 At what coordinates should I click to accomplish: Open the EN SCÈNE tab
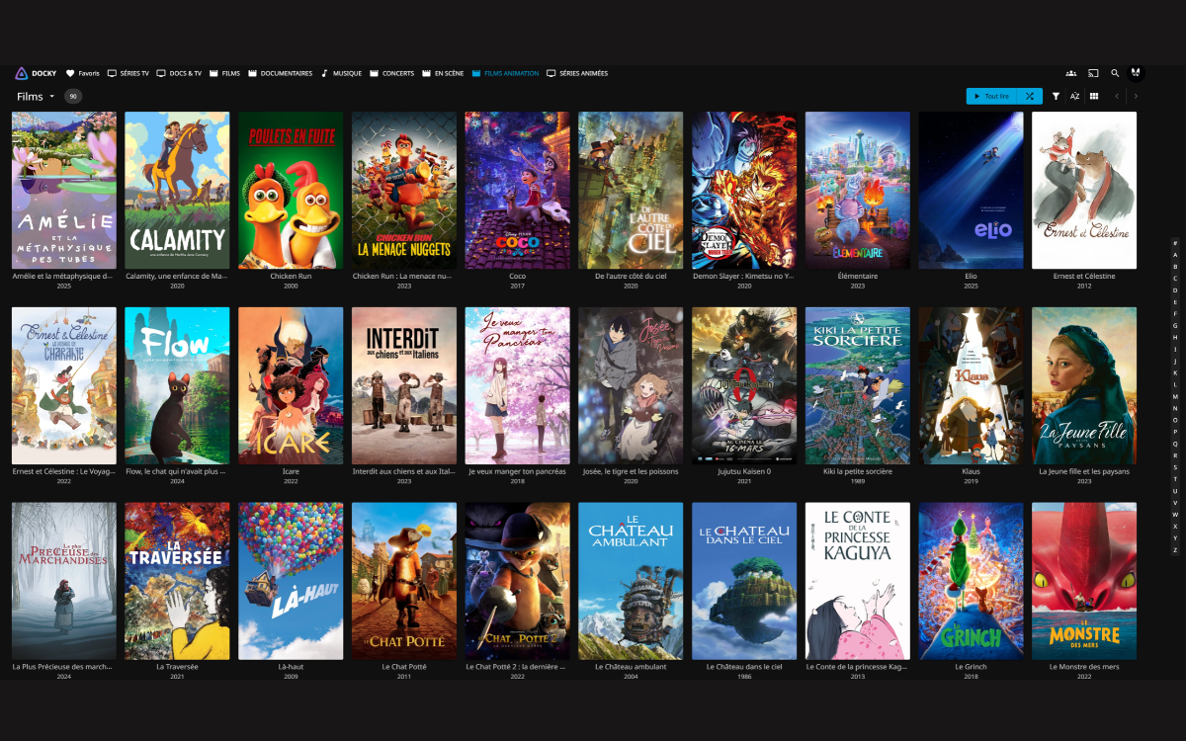[x=443, y=73]
